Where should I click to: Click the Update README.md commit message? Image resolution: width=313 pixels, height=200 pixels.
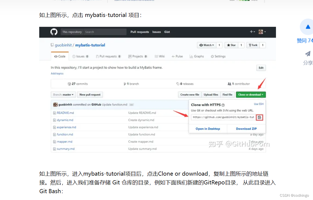point(142,113)
